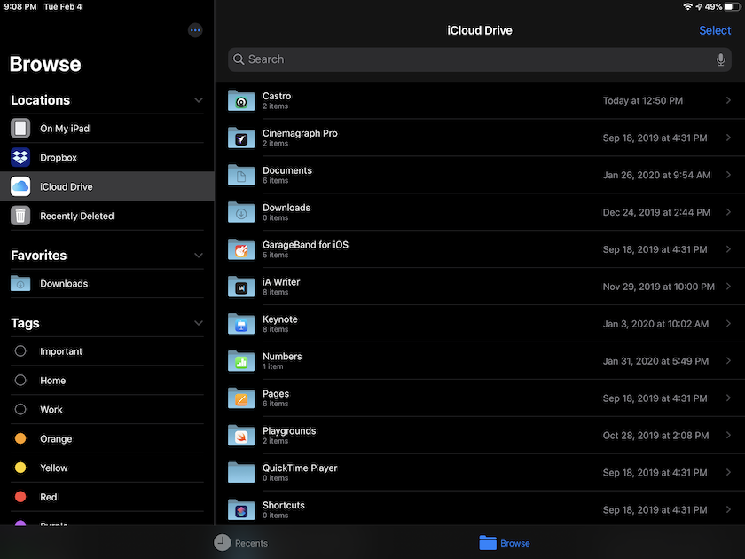
Task: Open the Castro folder icon
Action: pyautogui.click(x=241, y=101)
